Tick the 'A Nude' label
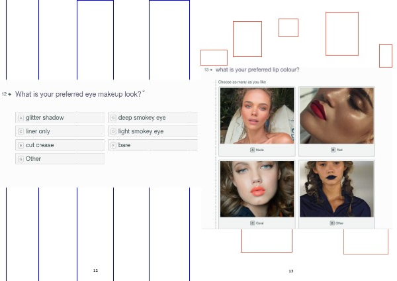The image size is (397, 281). tap(257, 150)
